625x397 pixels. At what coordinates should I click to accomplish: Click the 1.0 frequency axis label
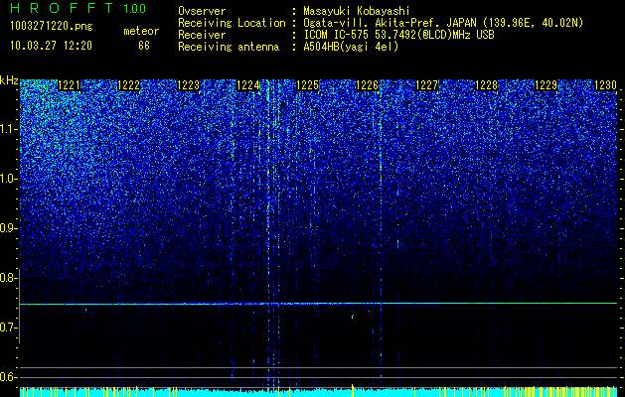click(x=8, y=179)
